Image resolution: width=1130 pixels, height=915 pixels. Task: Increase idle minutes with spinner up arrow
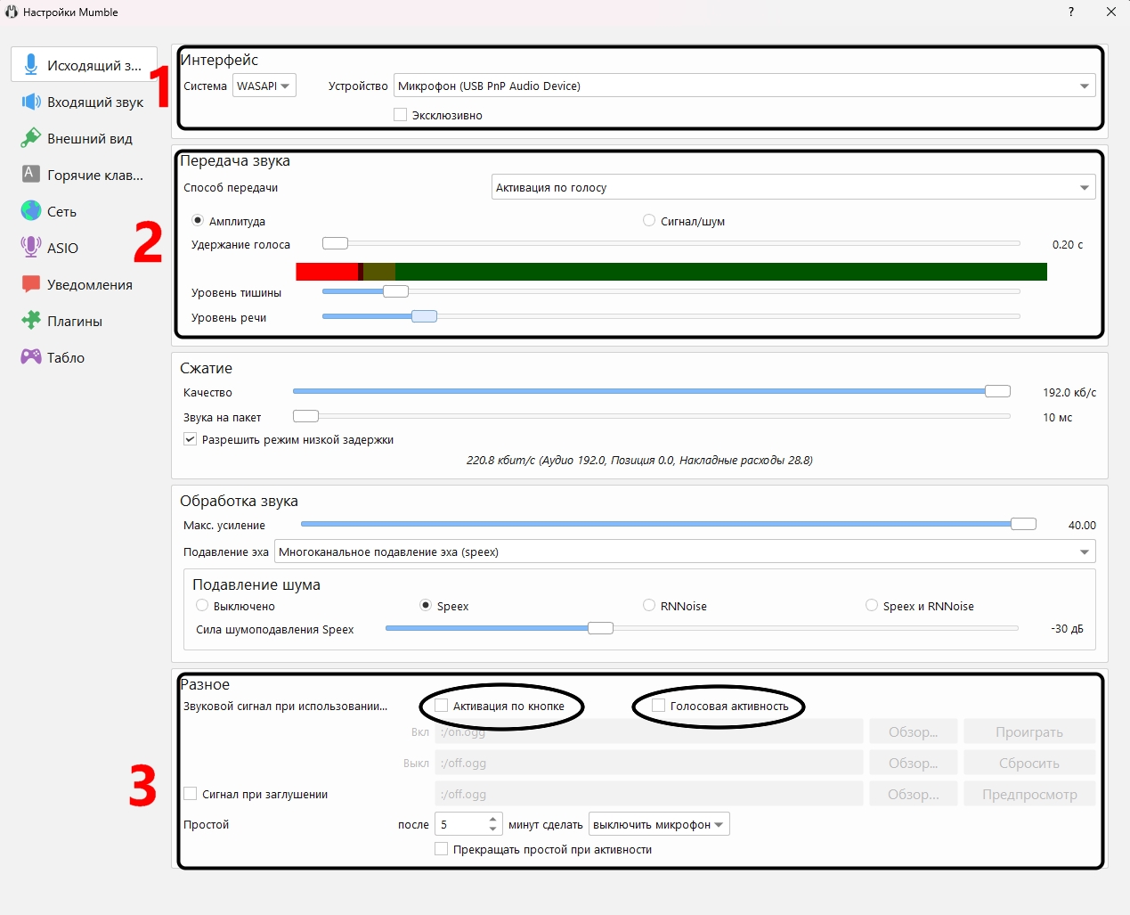click(493, 819)
